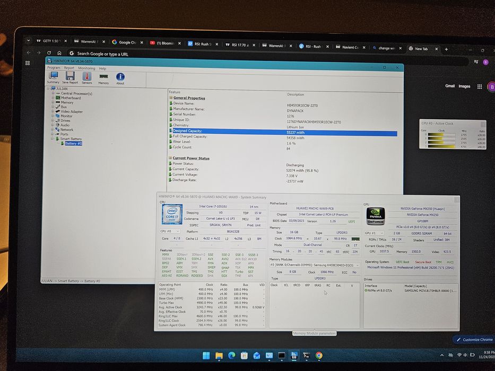
Task: Show hidden tray icons chevron
Action: [x=442, y=355]
